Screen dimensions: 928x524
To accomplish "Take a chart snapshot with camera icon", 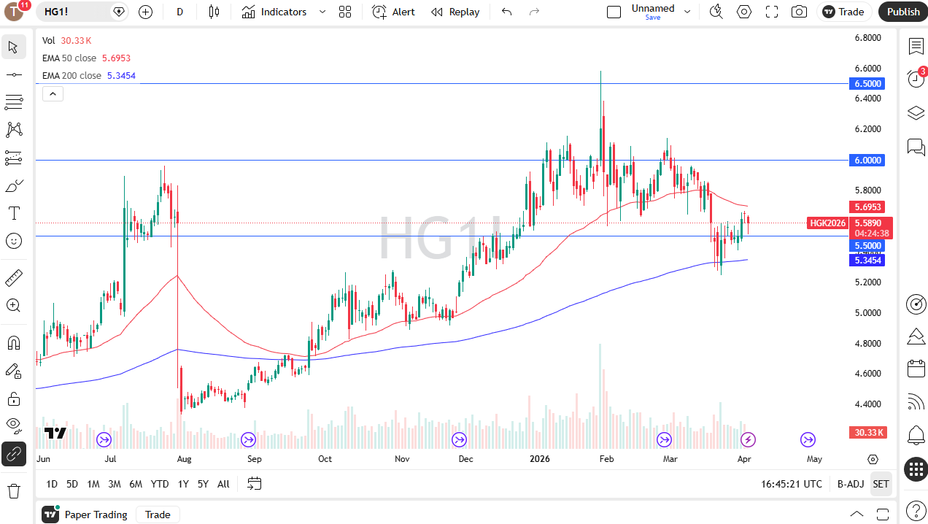I will click(x=800, y=12).
